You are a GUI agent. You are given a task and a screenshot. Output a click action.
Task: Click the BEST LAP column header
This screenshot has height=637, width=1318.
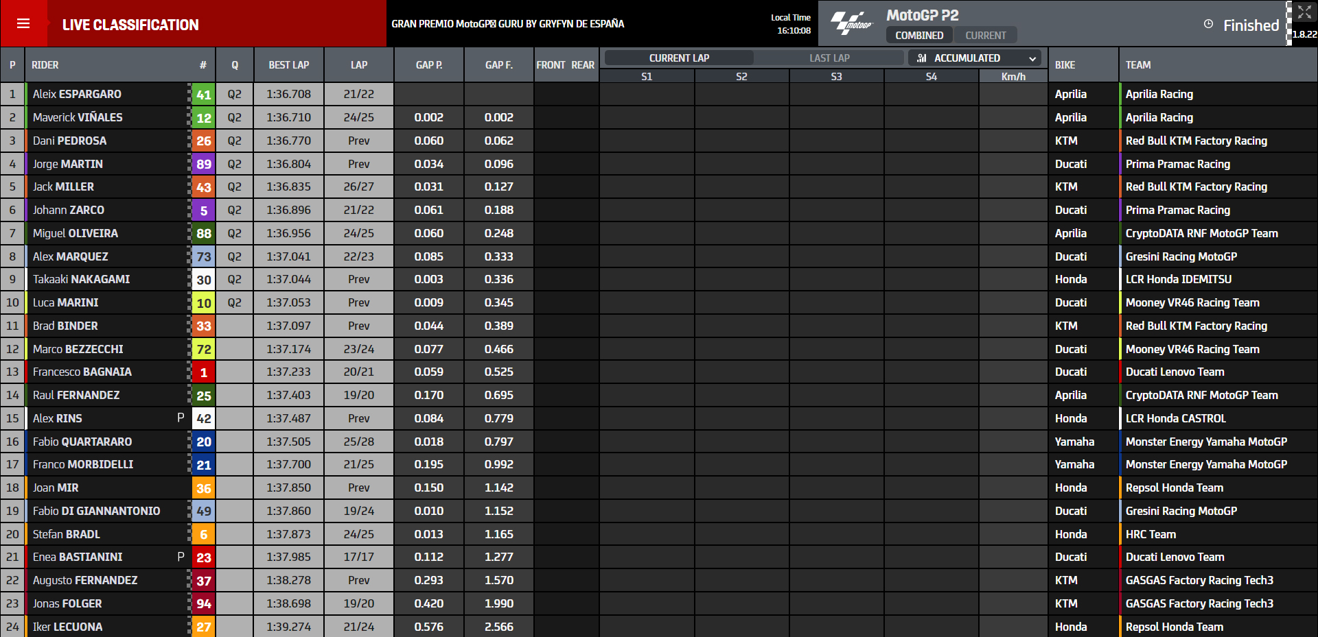[289, 65]
